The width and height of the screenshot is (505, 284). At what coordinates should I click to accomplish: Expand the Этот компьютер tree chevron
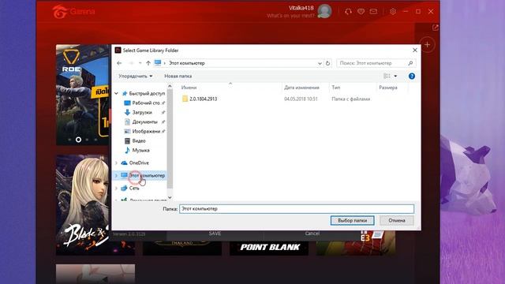(x=117, y=175)
